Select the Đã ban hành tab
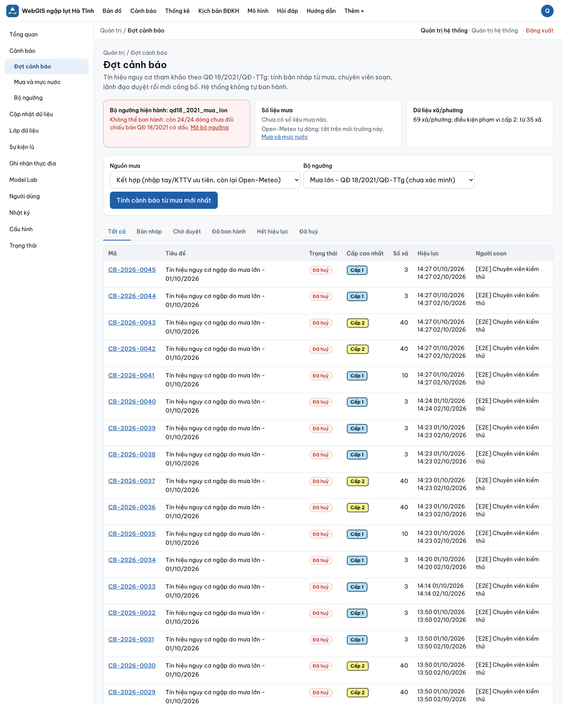This screenshot has height=704, width=563. (x=229, y=232)
